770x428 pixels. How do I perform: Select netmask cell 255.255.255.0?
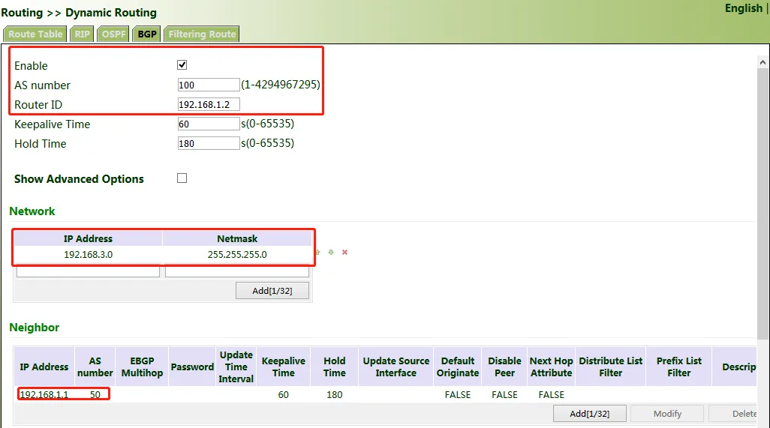point(237,254)
